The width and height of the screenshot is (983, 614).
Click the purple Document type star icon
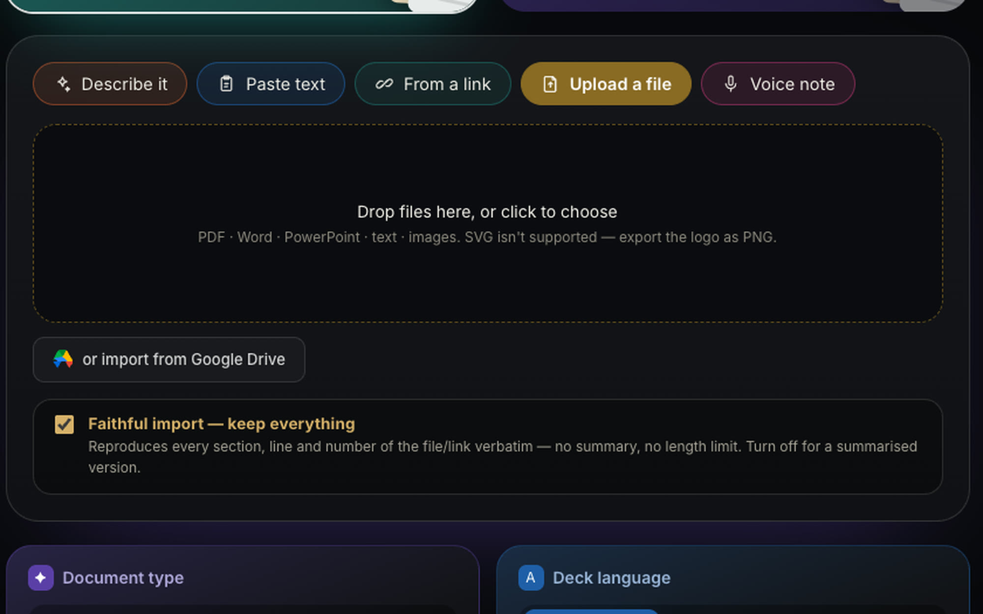tap(41, 578)
